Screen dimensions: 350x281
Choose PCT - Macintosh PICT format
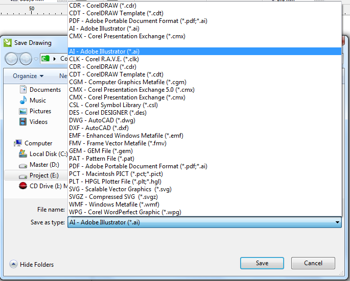click(x=205, y=174)
